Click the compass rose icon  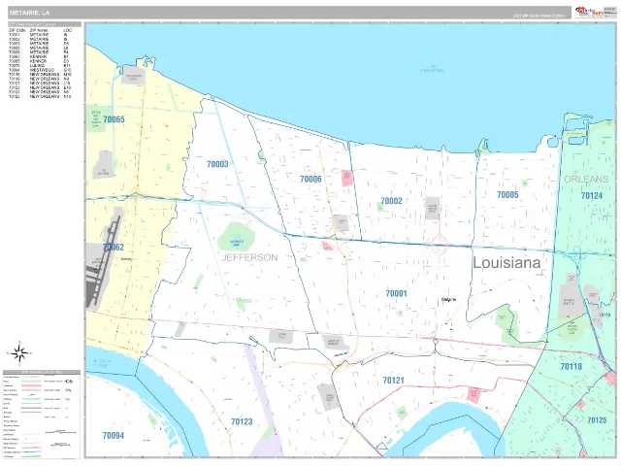tap(18, 352)
